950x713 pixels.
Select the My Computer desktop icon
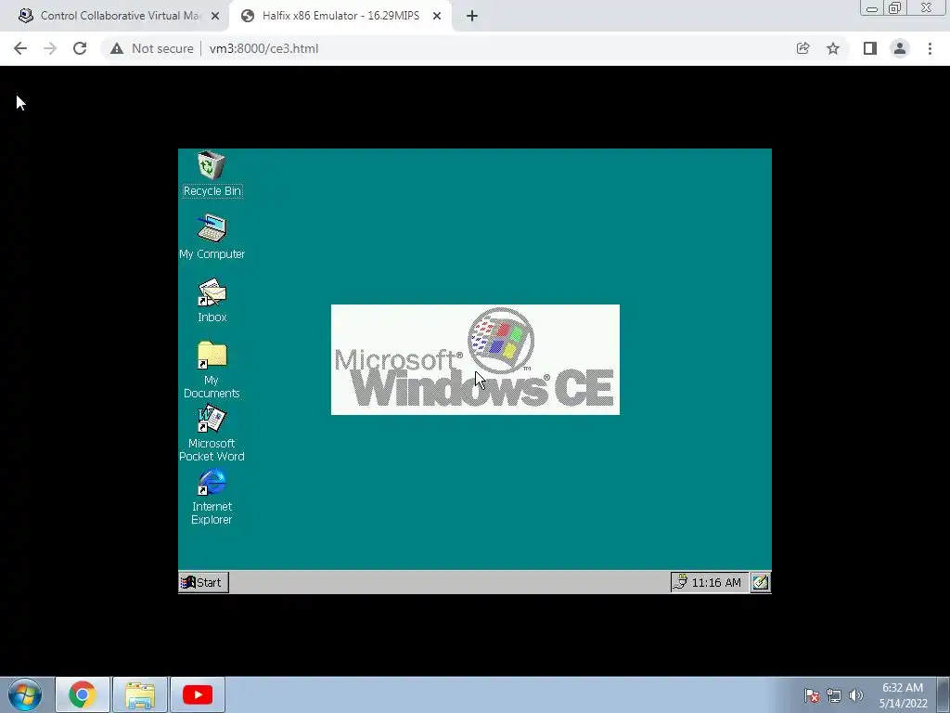(x=212, y=237)
